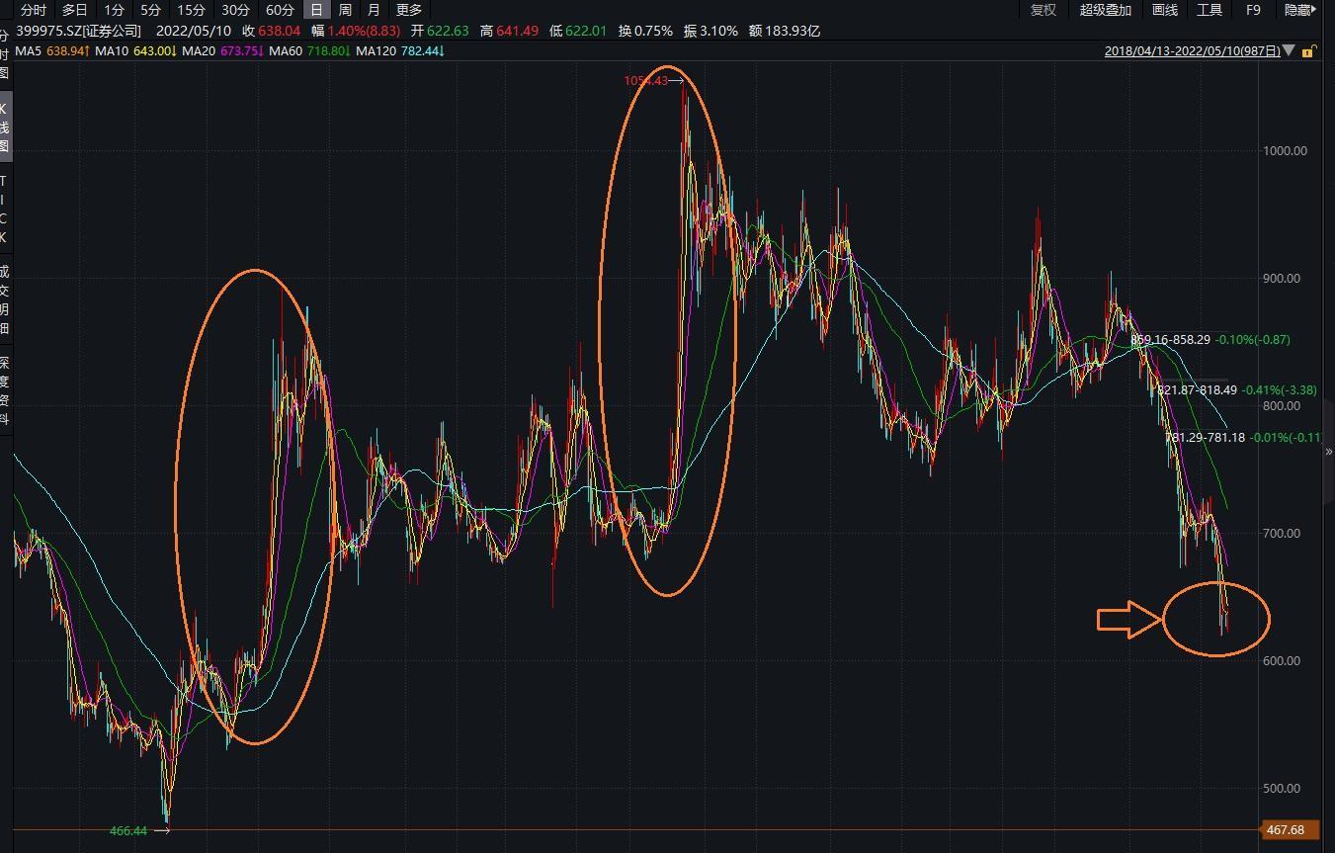Click the 1.40%(8.83) change value

365,31
